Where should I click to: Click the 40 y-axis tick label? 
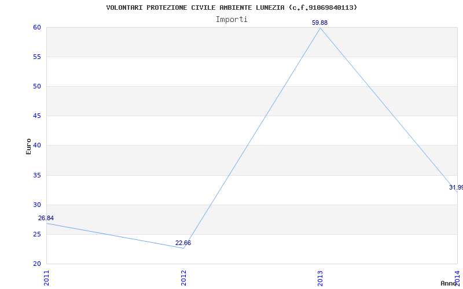pyautogui.click(x=36, y=146)
